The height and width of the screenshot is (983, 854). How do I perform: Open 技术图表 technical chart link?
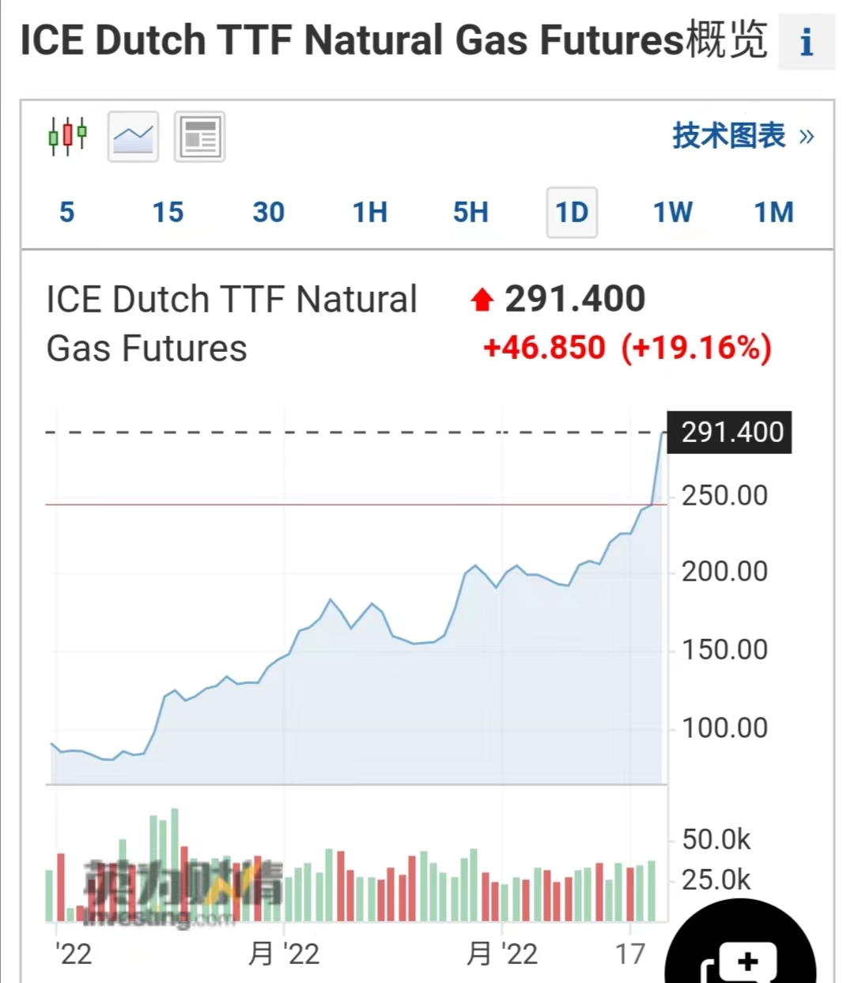[x=728, y=136]
